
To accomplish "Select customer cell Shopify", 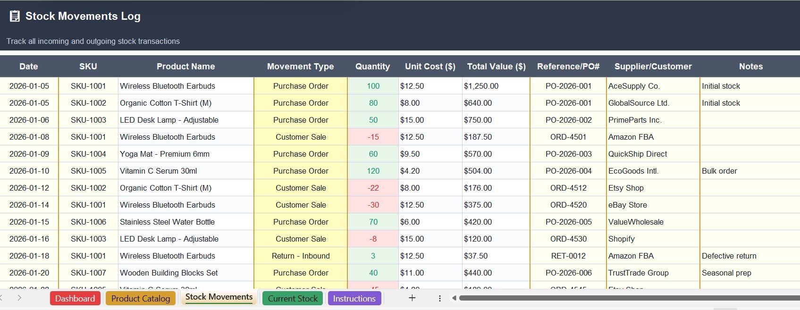I will pos(653,239).
